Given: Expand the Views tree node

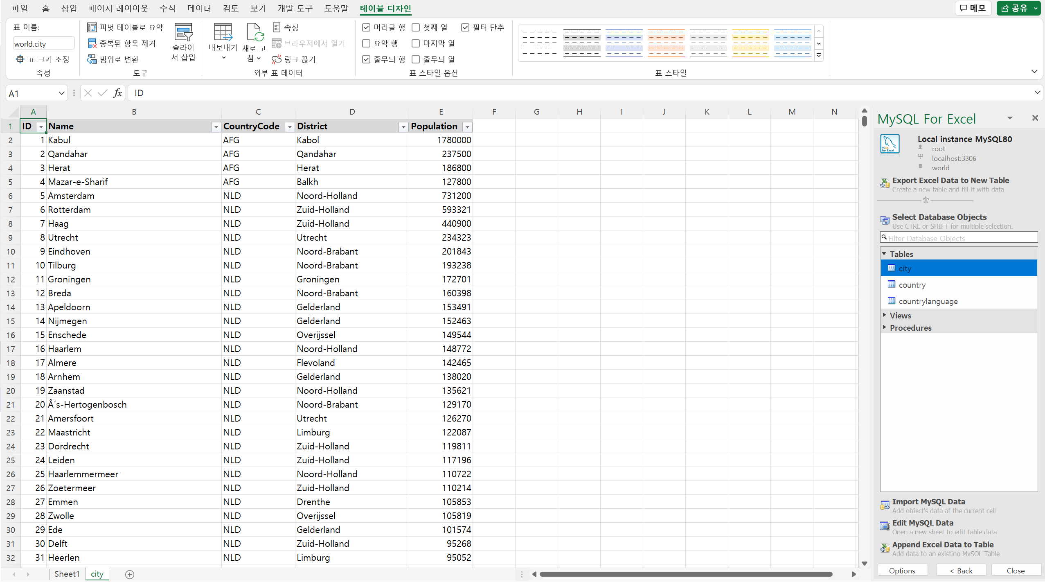Looking at the screenshot, I should click(x=884, y=315).
